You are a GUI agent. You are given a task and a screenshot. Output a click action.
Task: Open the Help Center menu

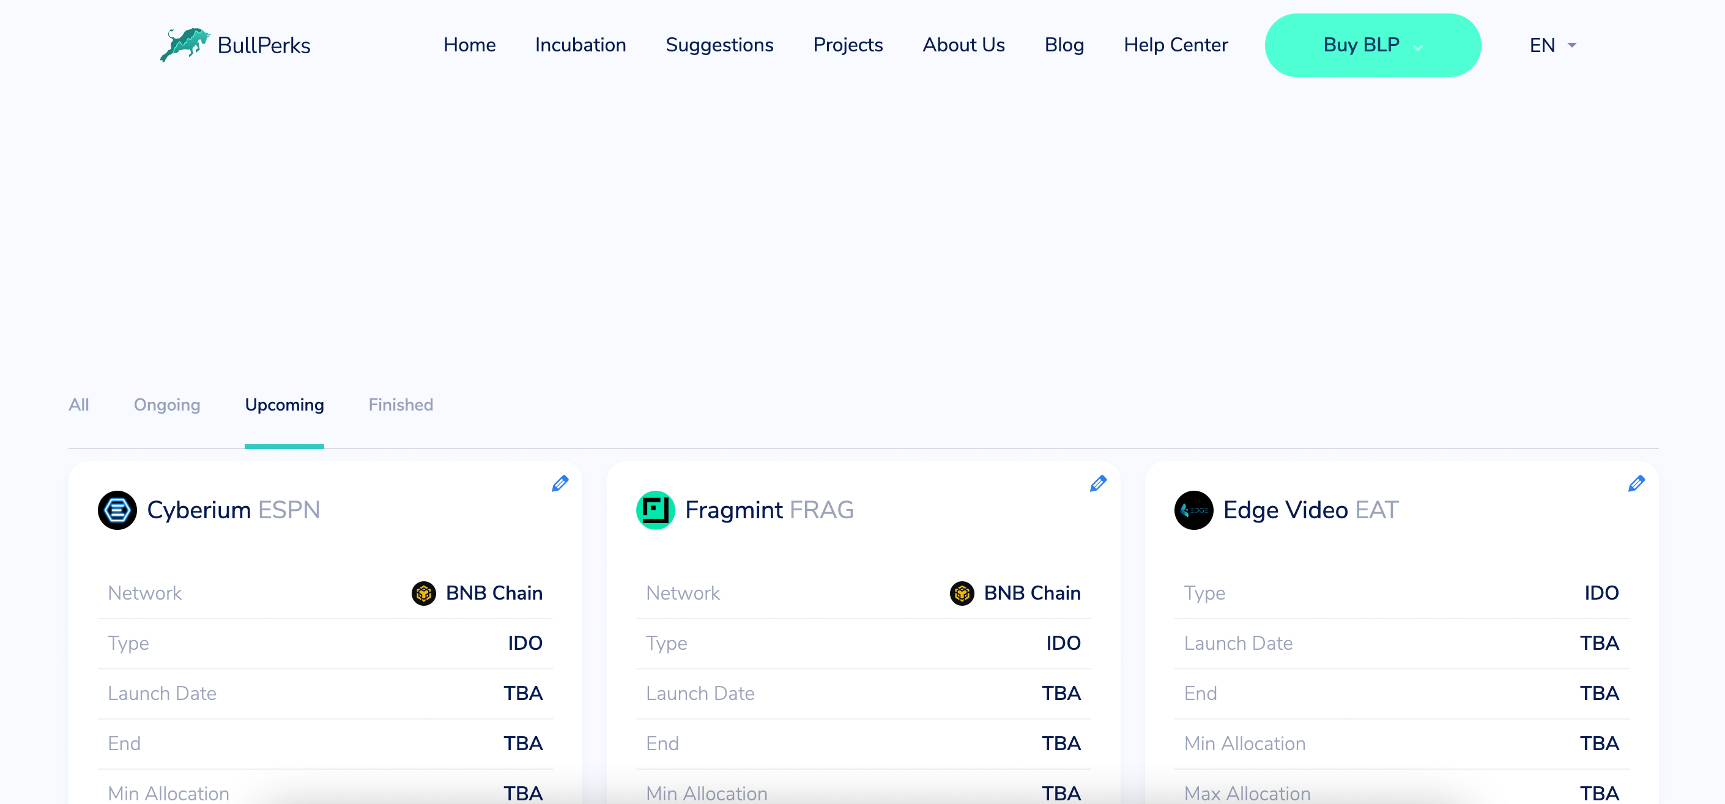pos(1175,45)
